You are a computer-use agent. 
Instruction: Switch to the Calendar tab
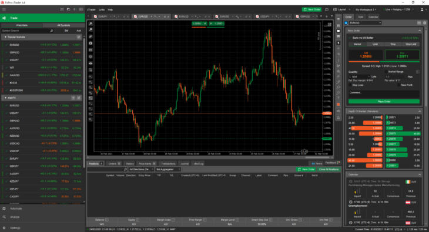(x=373, y=17)
